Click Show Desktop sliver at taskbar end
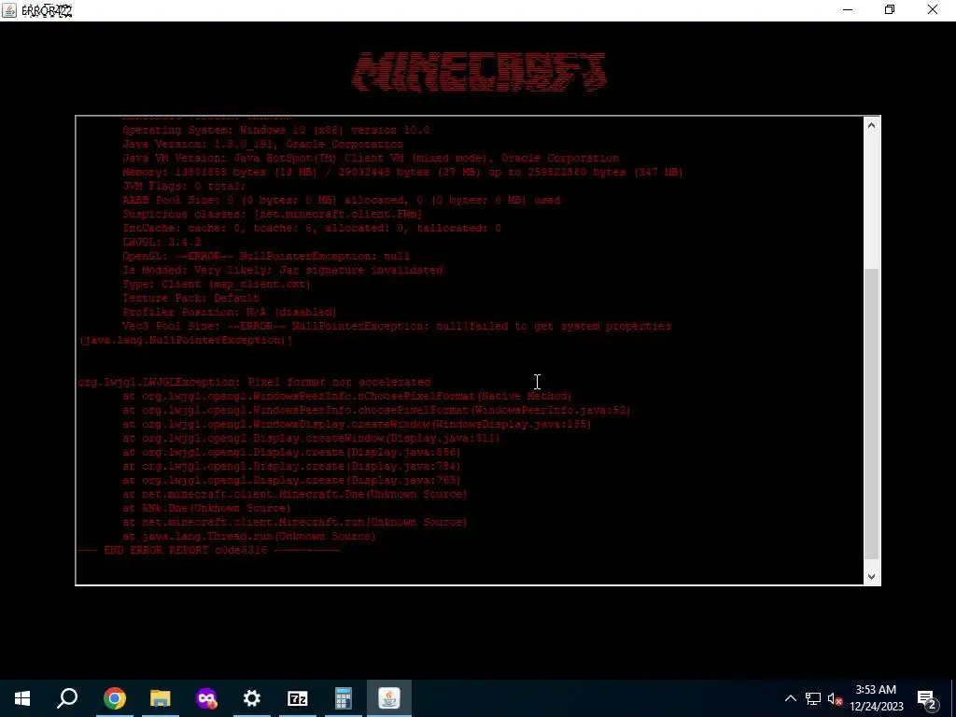956x717 pixels. [953, 698]
